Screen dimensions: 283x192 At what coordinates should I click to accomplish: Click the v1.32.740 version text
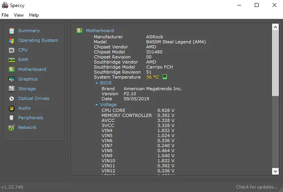(12, 187)
